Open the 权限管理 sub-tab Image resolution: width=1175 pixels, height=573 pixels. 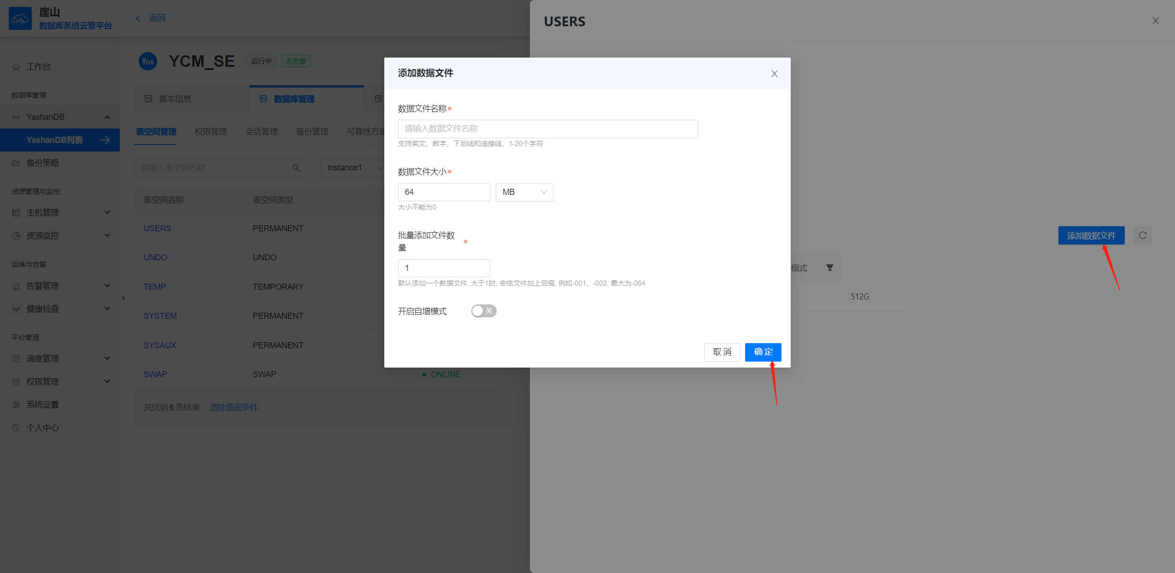(211, 132)
